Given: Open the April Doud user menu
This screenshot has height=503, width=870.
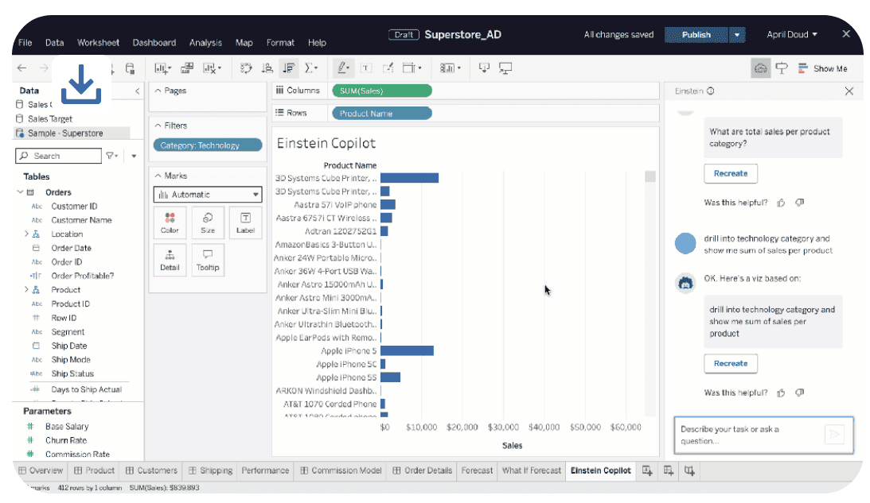Looking at the screenshot, I should tap(792, 34).
